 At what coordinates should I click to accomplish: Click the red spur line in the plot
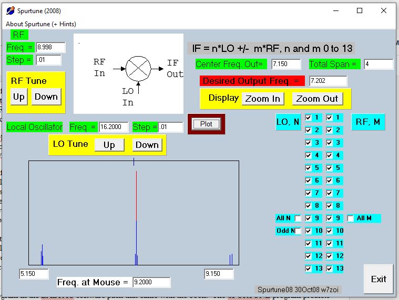click(x=136, y=194)
